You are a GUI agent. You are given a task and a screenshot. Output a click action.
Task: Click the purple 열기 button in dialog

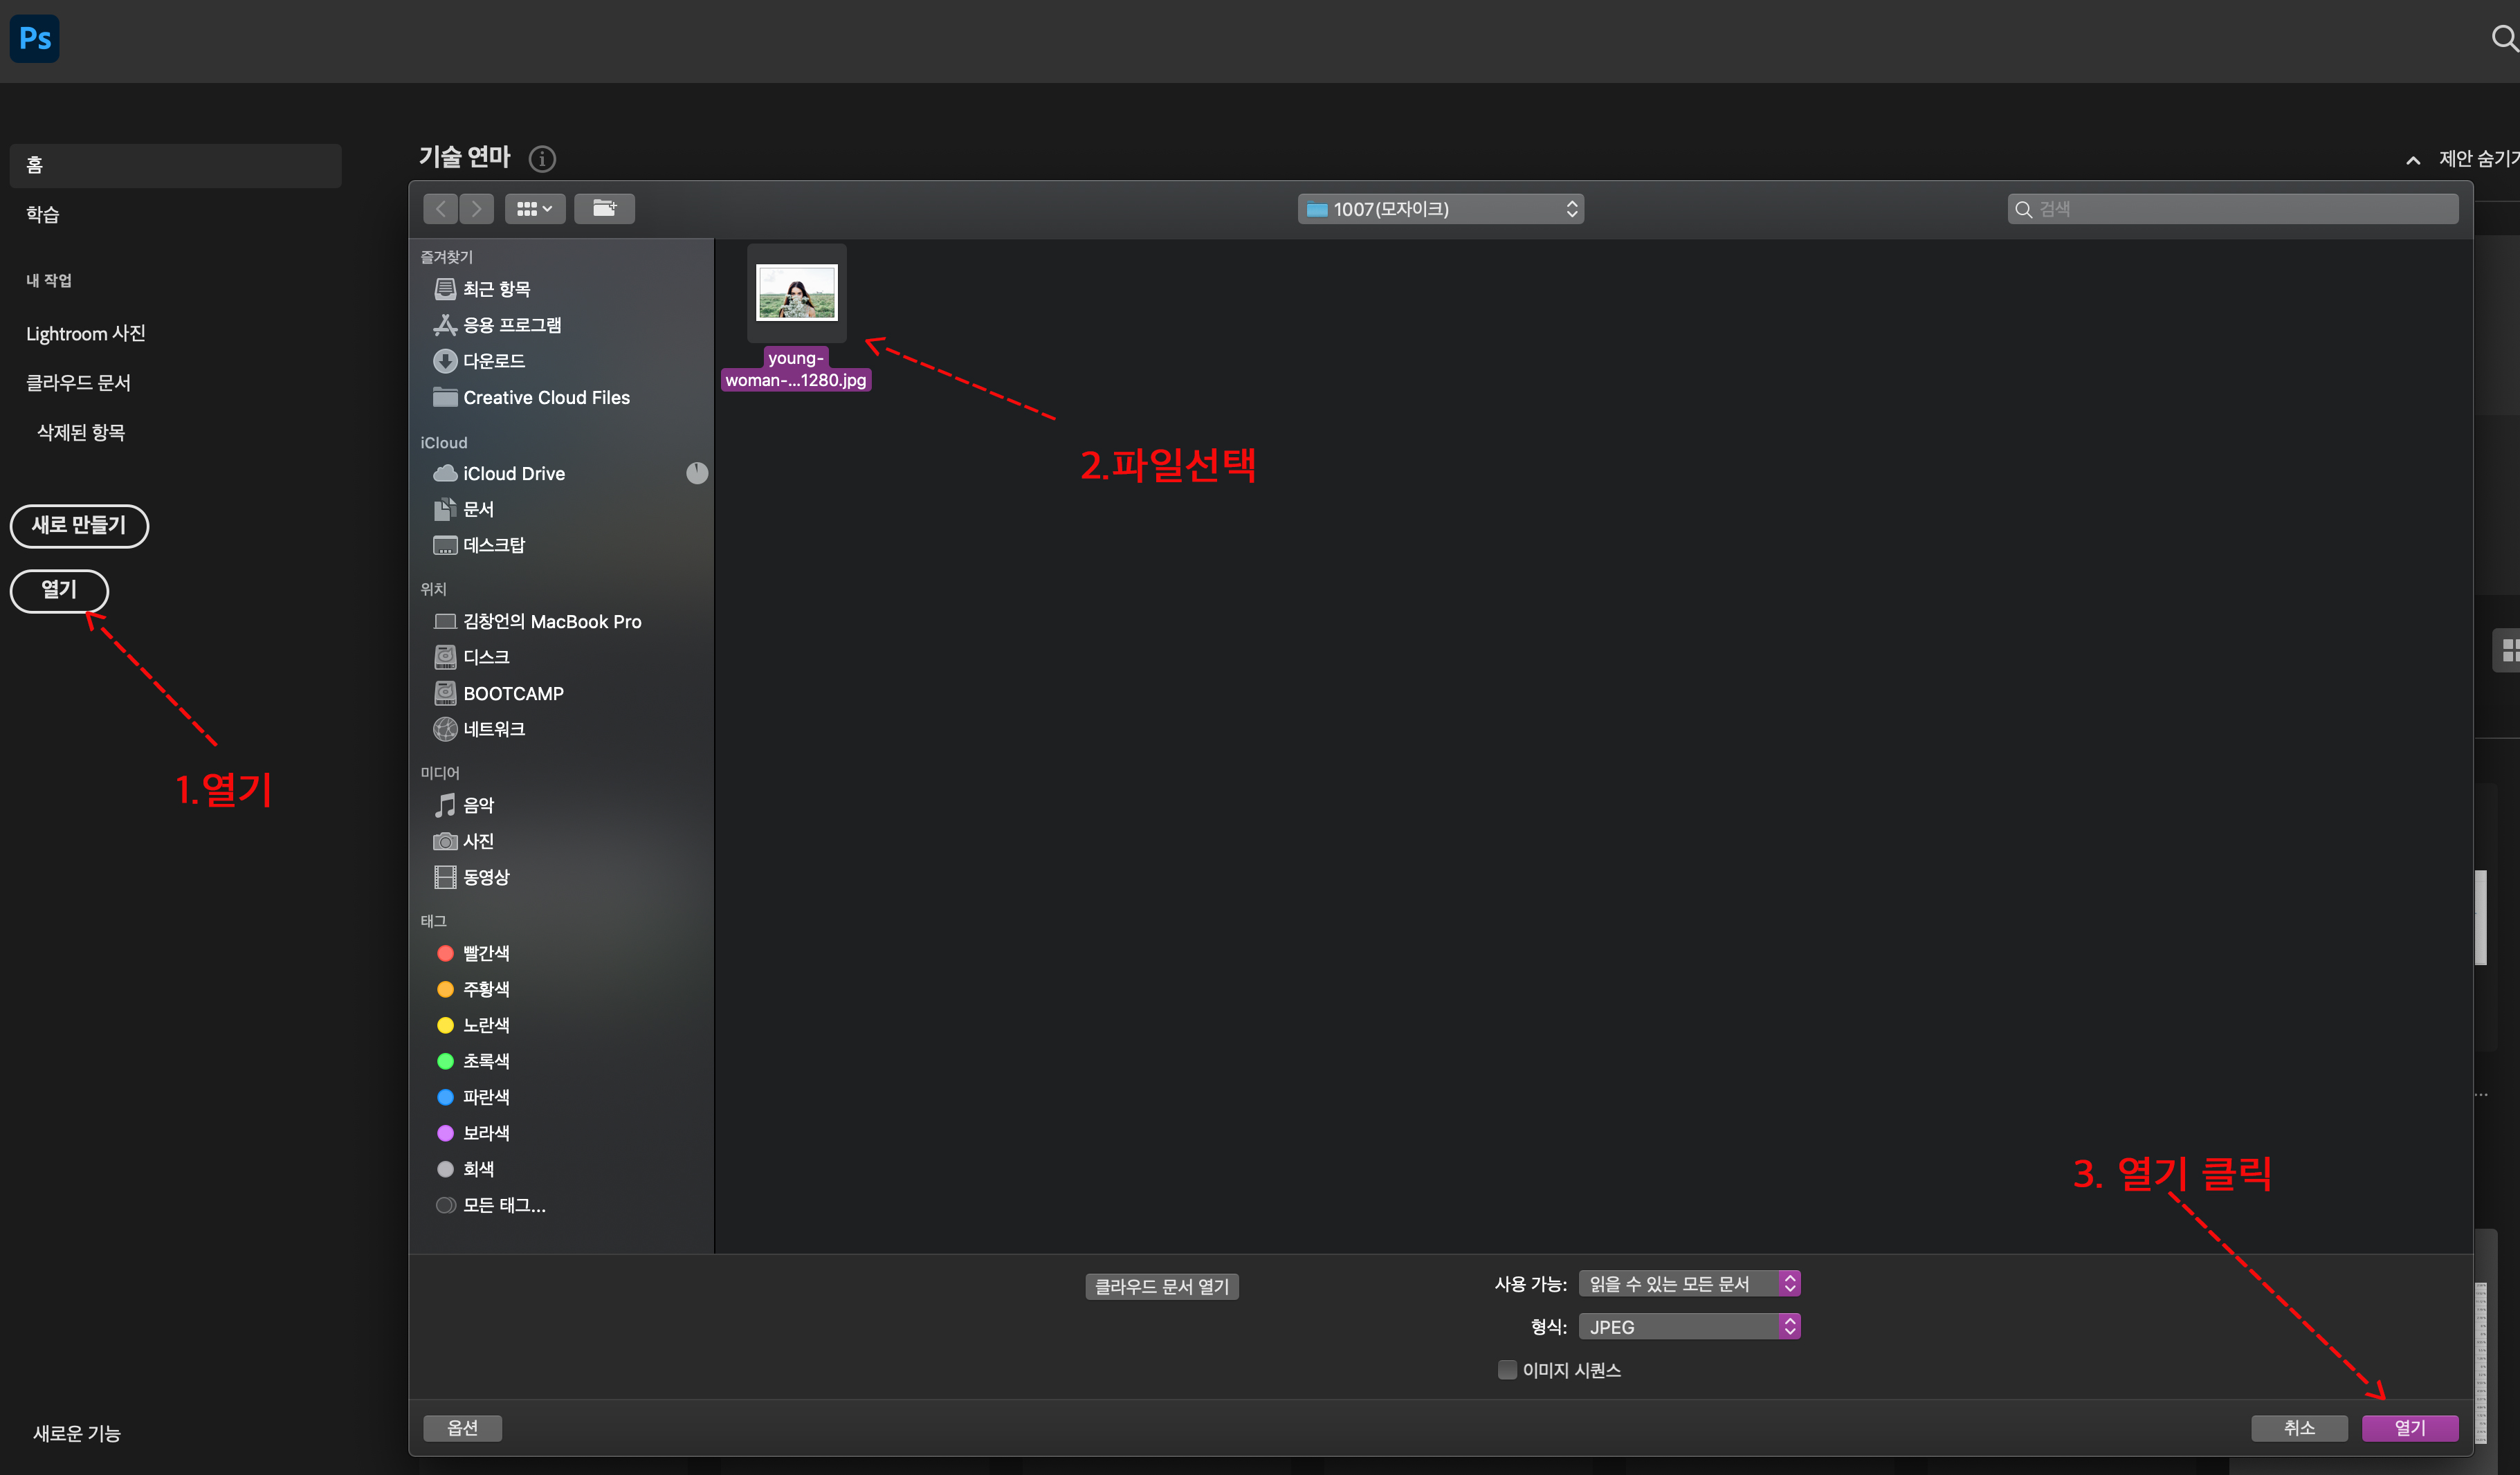point(2409,1428)
